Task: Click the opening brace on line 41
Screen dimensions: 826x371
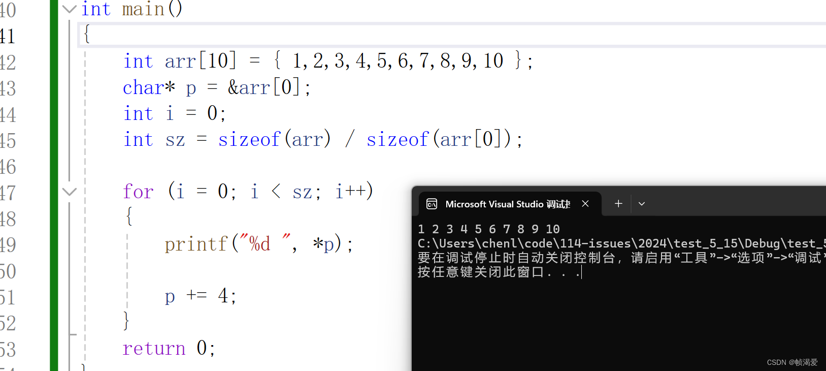Action: coord(87,34)
